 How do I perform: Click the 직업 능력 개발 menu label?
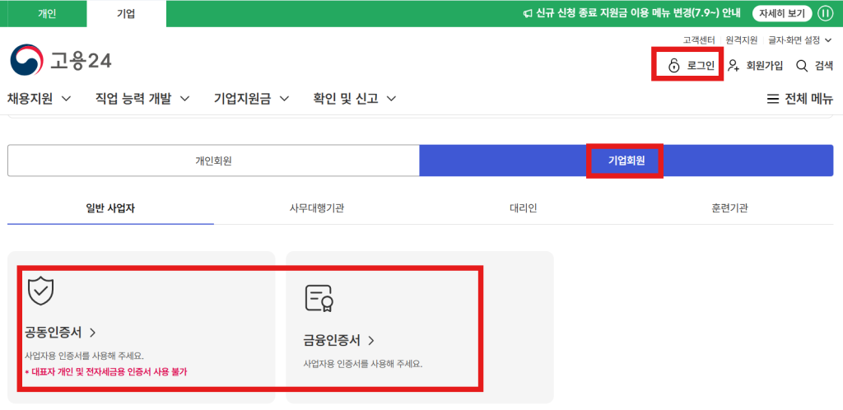[x=133, y=99]
